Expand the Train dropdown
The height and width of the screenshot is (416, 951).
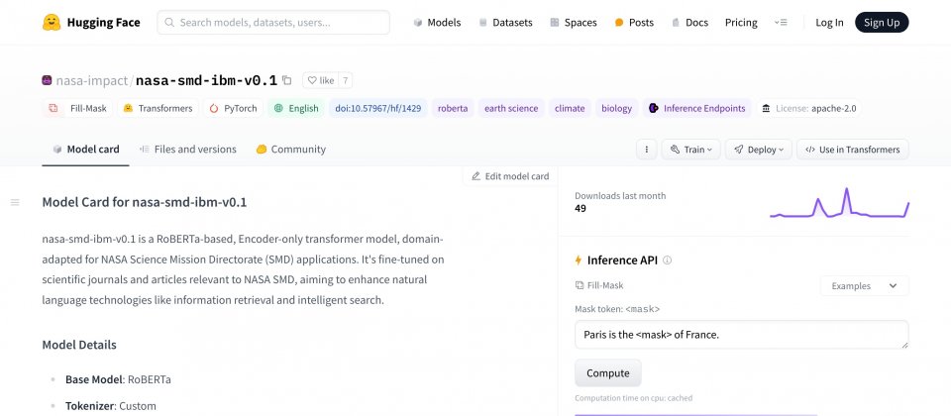point(690,150)
